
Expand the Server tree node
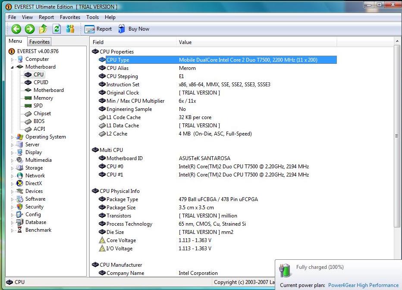(x=12, y=145)
